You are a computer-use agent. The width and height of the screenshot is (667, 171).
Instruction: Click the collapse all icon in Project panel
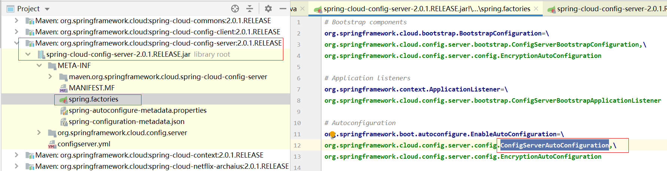[250, 9]
